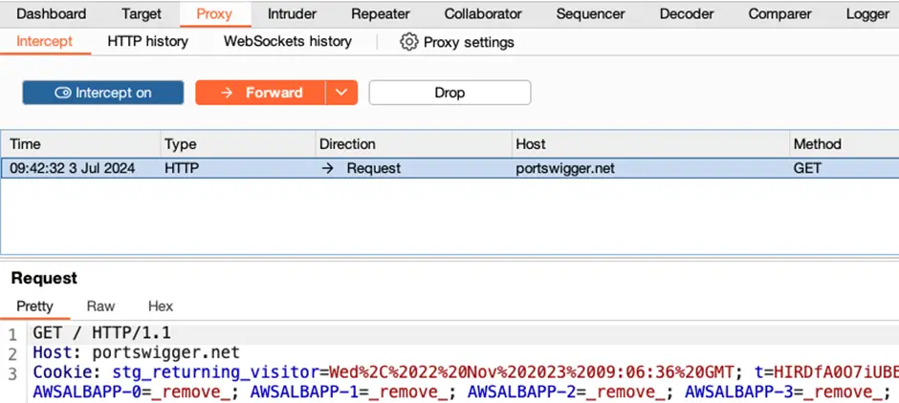899x403 pixels.
Task: Open the Intruder tab
Action: point(292,14)
